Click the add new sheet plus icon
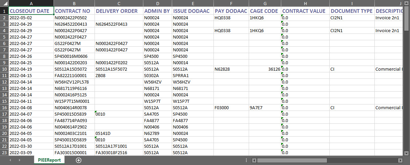The image size is (410, 165). pos(79,160)
